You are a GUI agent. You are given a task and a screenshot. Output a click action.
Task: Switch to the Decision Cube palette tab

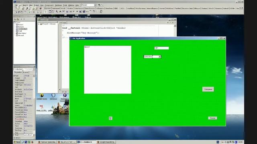point(187,8)
